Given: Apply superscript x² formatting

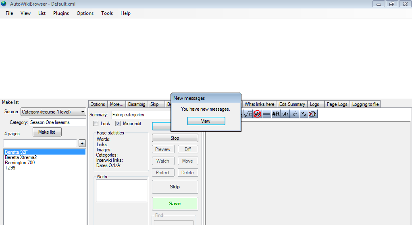Looking at the screenshot, I should (x=294, y=114).
